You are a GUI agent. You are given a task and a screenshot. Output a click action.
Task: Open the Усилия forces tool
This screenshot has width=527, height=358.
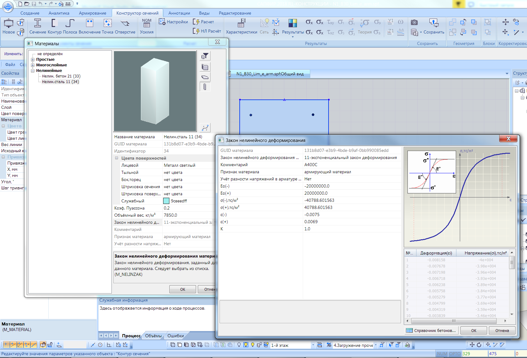point(146,23)
